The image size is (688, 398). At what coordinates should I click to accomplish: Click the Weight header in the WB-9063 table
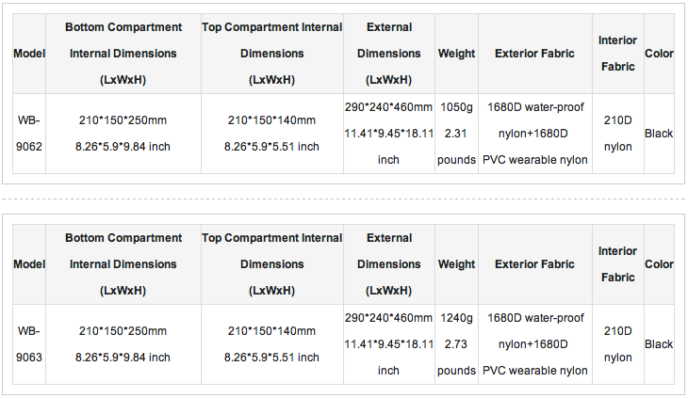456,264
